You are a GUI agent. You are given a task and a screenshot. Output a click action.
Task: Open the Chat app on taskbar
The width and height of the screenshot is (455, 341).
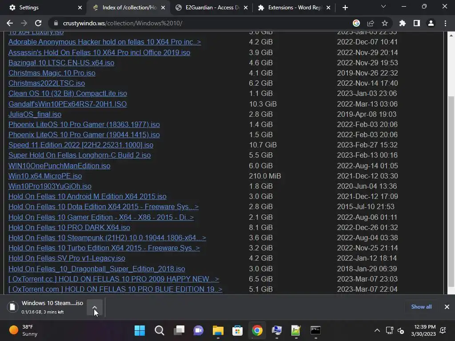point(199,330)
